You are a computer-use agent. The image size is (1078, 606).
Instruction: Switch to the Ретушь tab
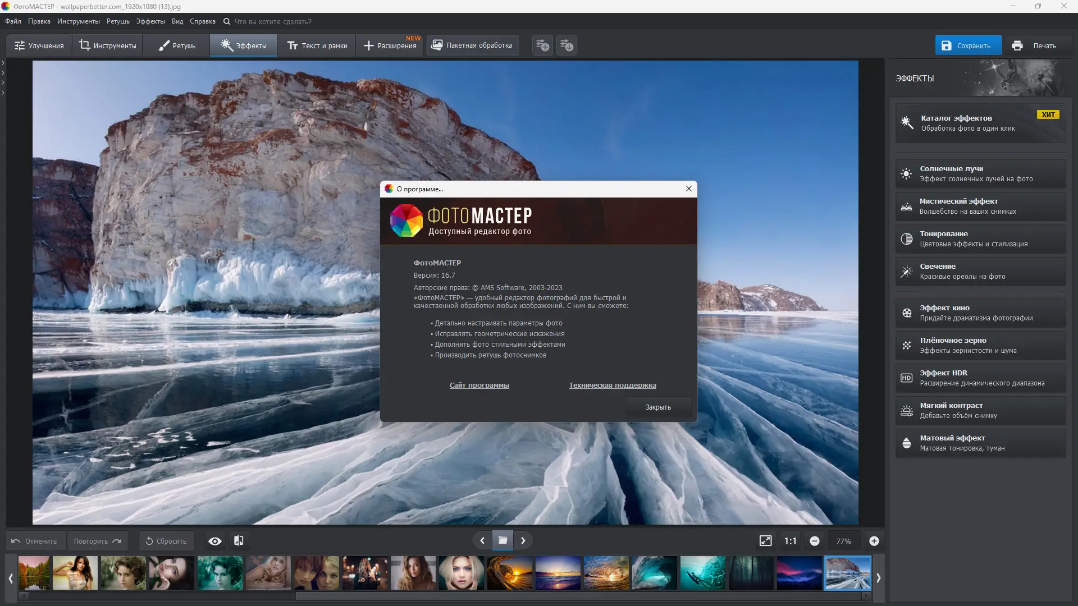point(176,45)
